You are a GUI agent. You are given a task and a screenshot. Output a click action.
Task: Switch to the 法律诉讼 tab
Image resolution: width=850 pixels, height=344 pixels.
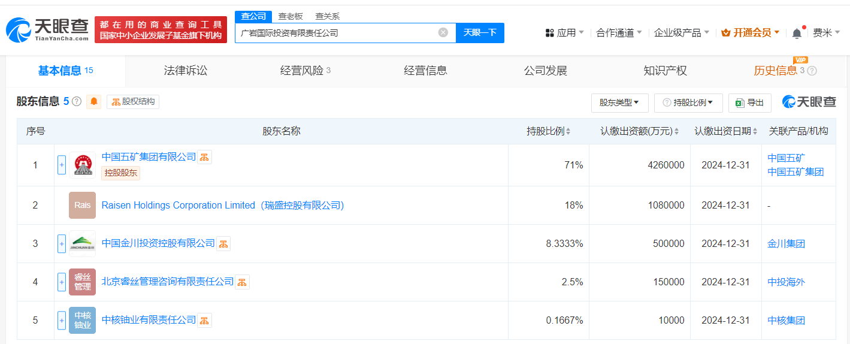click(186, 71)
